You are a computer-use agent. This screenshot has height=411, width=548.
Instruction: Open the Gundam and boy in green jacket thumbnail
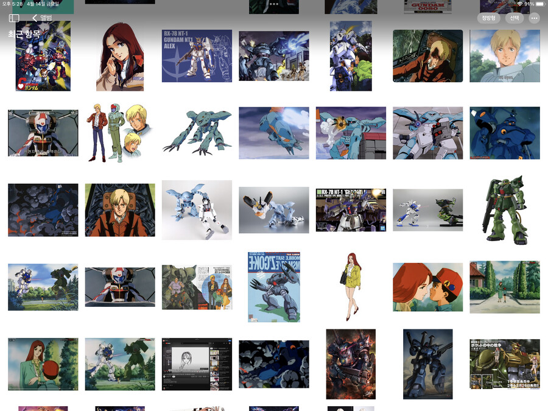(351, 56)
